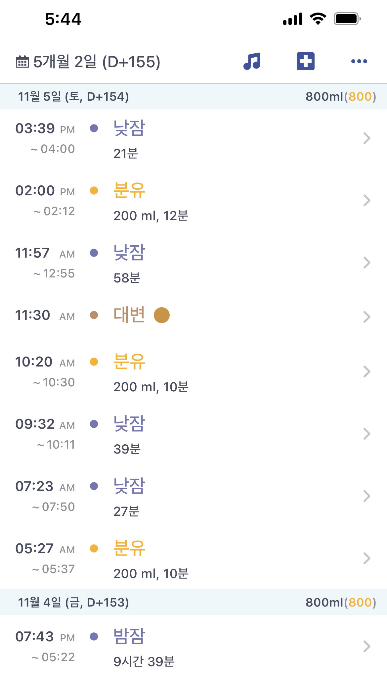
Task: Open the 09:32 AM nap entry chevron
Action: [x=366, y=434]
